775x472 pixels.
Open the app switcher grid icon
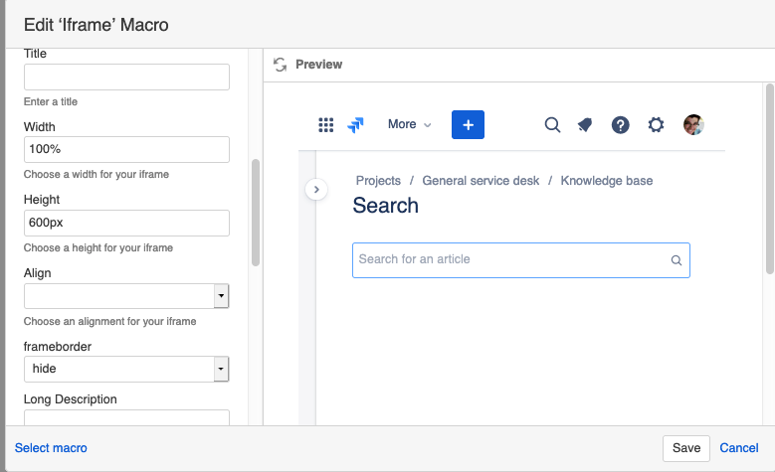[x=325, y=125]
